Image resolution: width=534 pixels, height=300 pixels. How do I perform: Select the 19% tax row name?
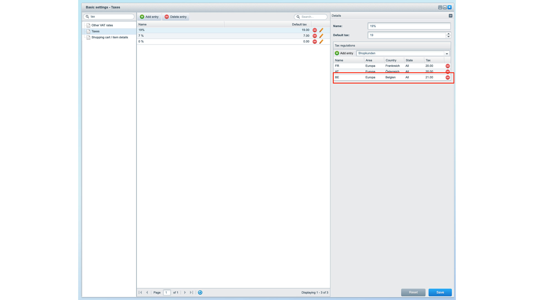coord(141,30)
